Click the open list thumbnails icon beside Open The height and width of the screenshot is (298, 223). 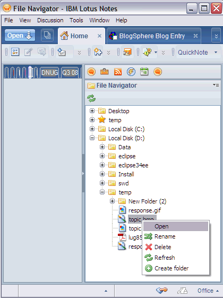click(x=47, y=36)
